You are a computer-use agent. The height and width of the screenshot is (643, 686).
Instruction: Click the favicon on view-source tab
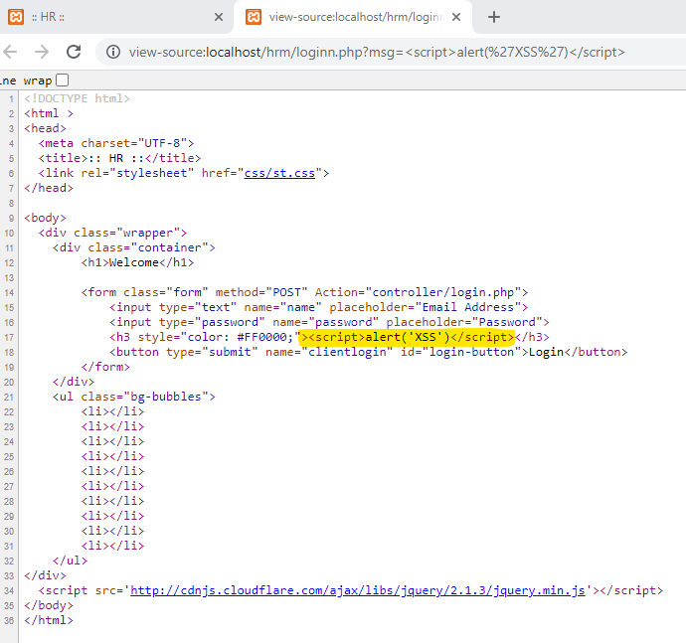254,17
